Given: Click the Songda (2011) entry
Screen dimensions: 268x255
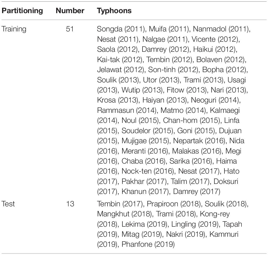Looking at the screenshot, I should 121,29.
